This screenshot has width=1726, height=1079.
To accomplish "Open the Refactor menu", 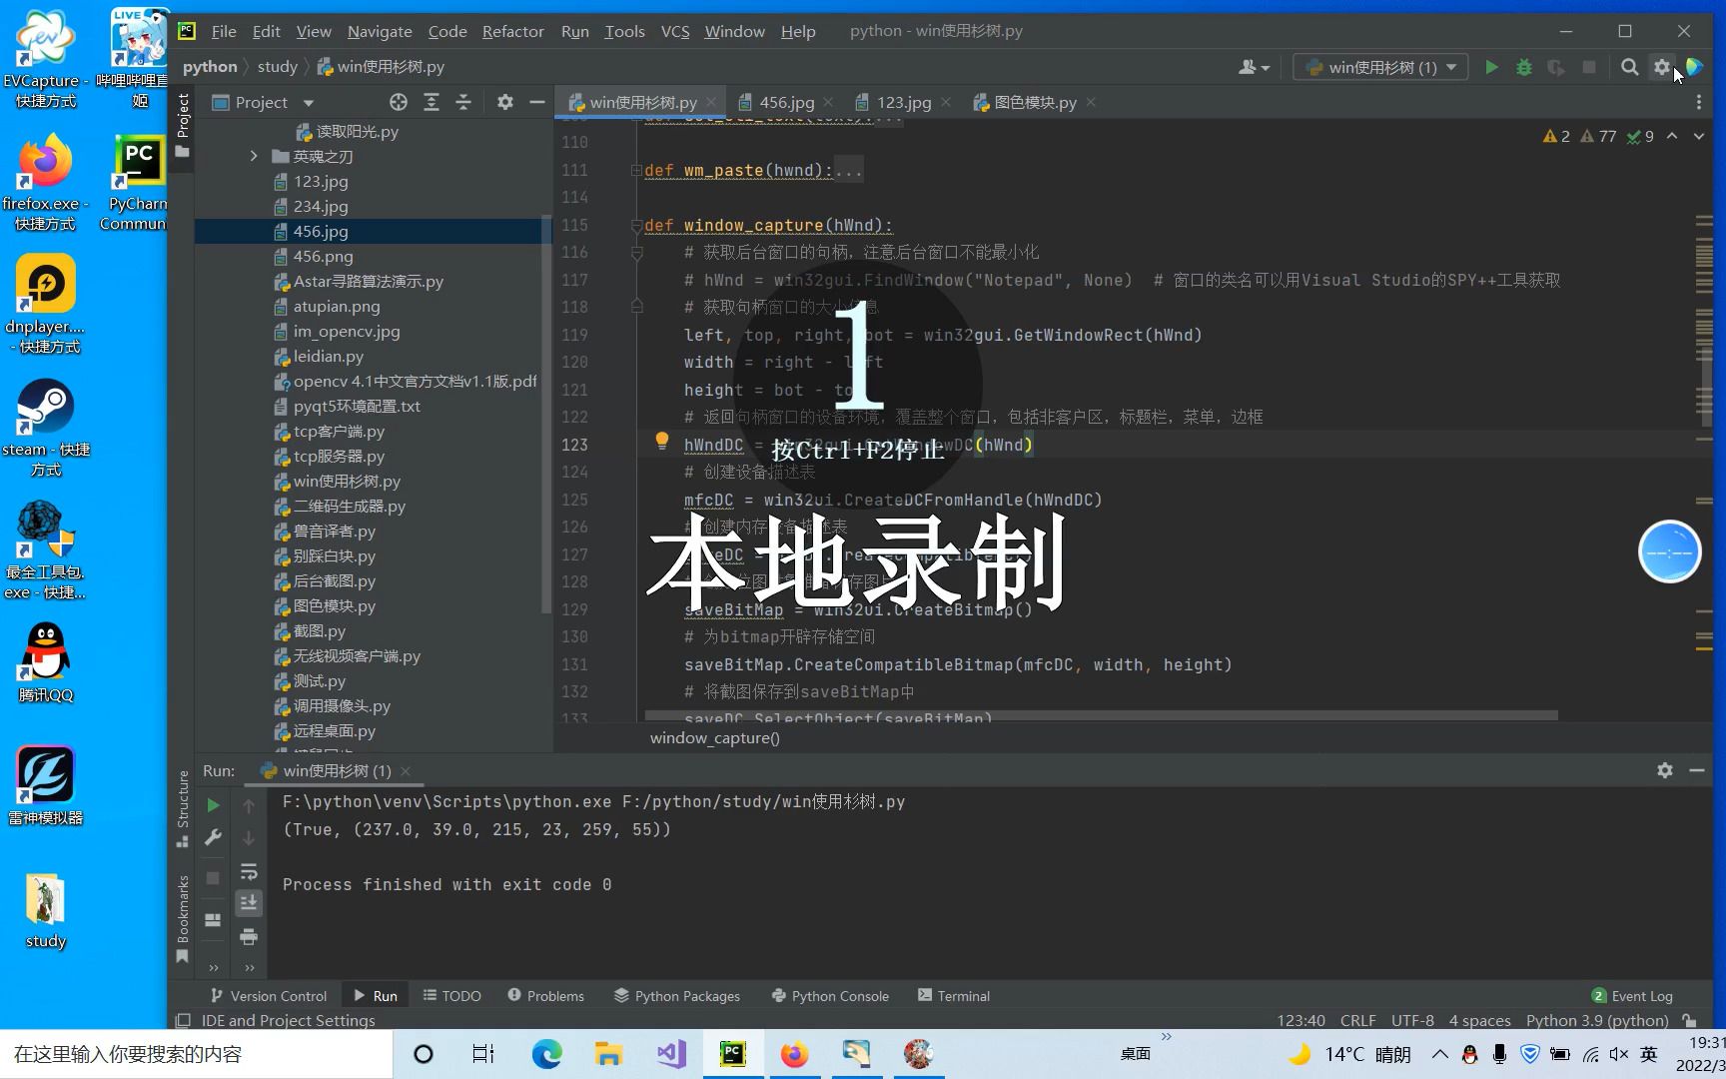I will [x=512, y=31].
